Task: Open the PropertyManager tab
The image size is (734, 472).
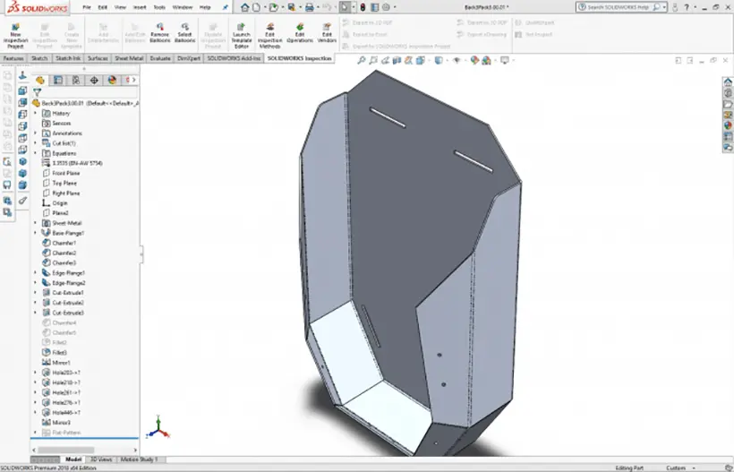Action: [58, 80]
